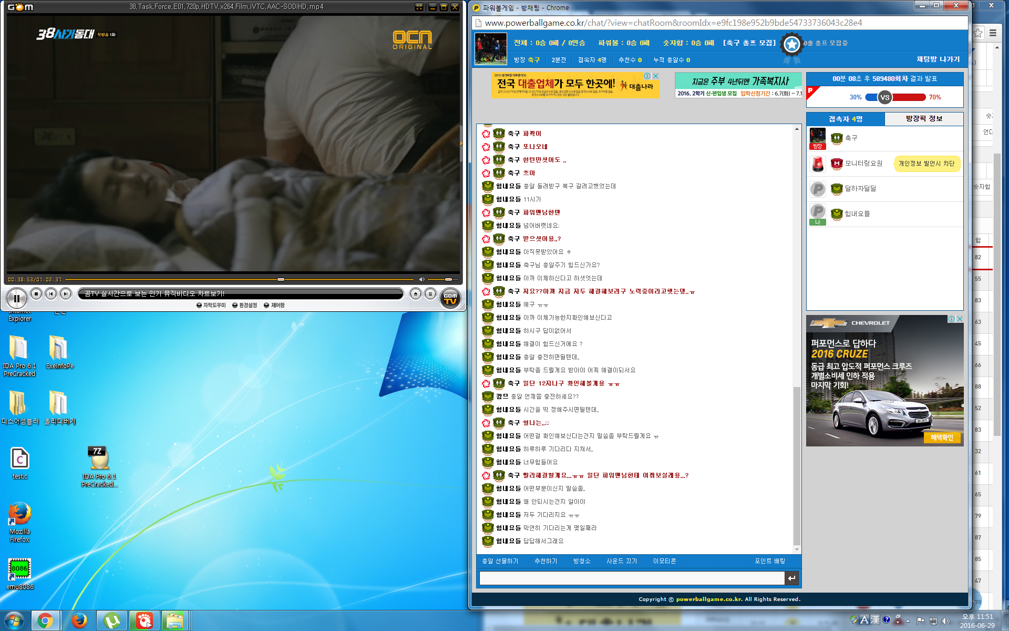1009x631 pixels.
Task: Click the chat message input field
Action: click(x=632, y=578)
